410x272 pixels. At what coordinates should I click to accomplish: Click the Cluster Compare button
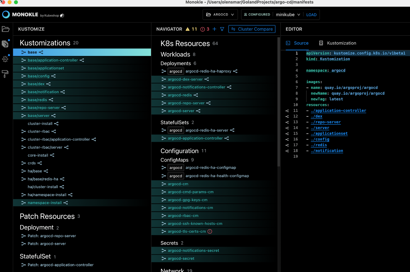252,29
